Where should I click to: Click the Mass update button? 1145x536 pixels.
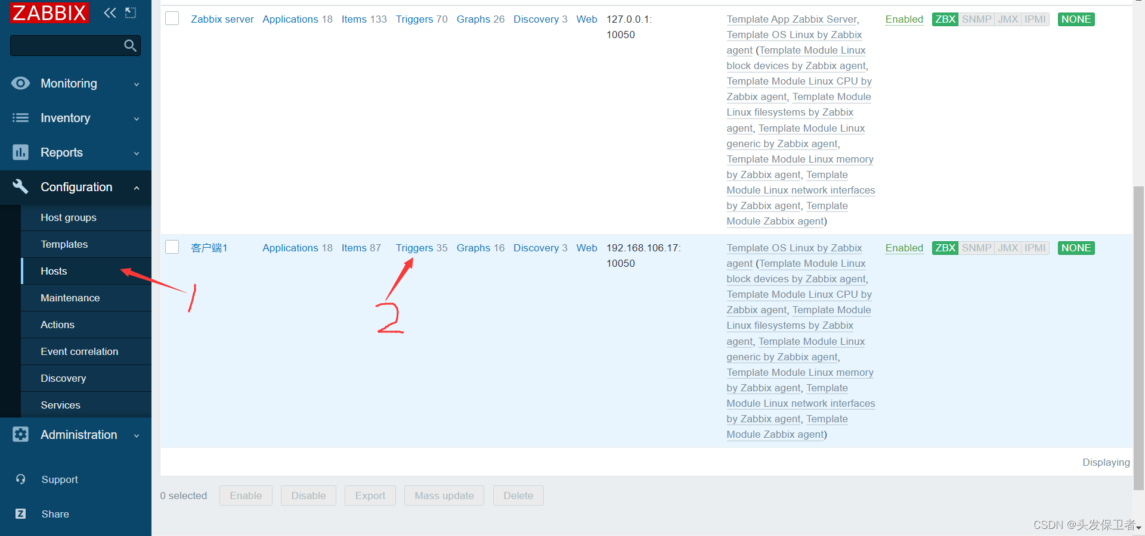tap(444, 496)
